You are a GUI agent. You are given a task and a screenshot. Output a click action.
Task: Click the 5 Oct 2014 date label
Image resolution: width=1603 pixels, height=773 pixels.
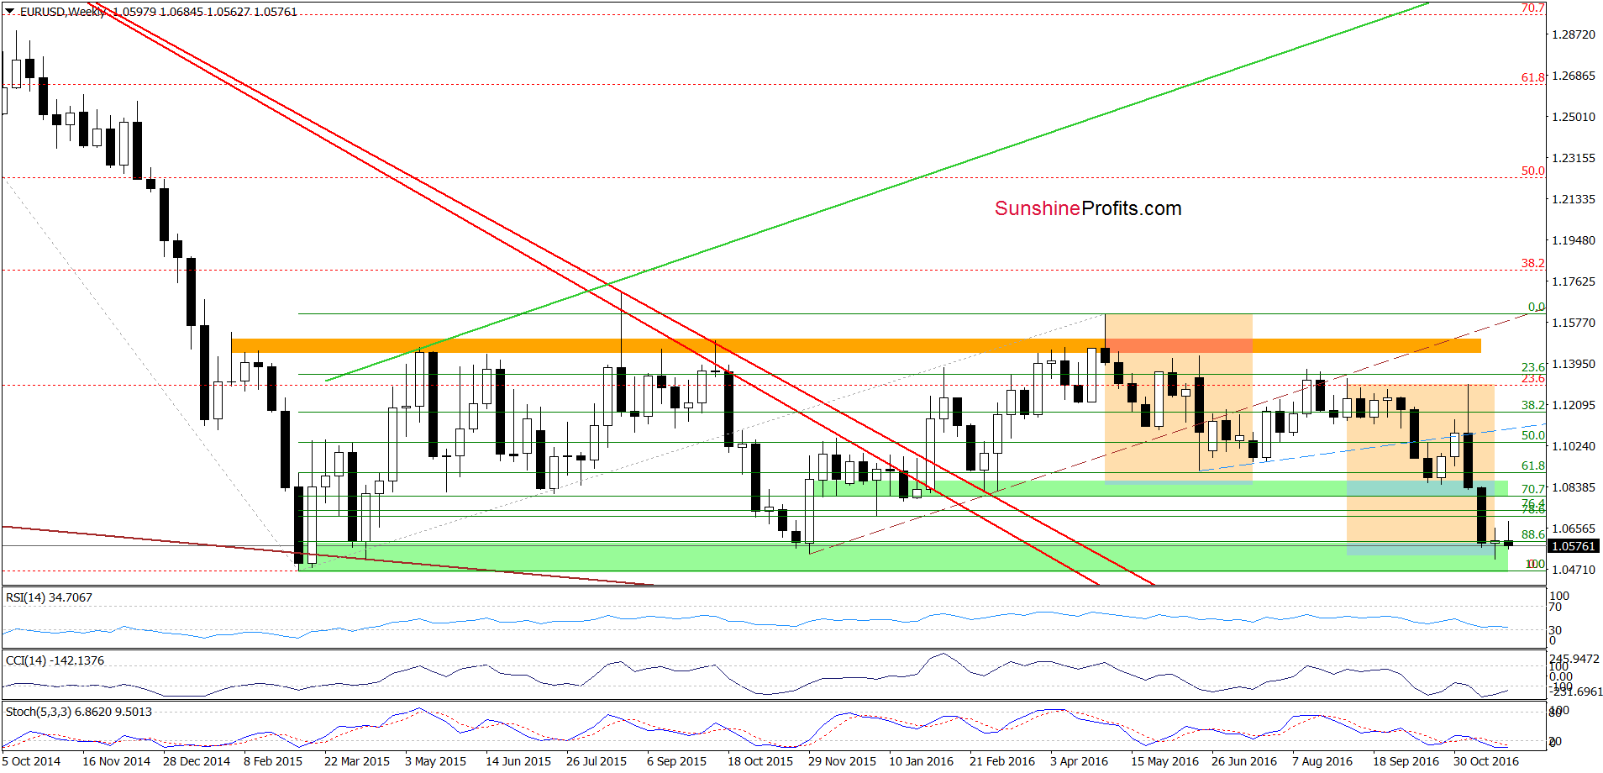tap(31, 761)
